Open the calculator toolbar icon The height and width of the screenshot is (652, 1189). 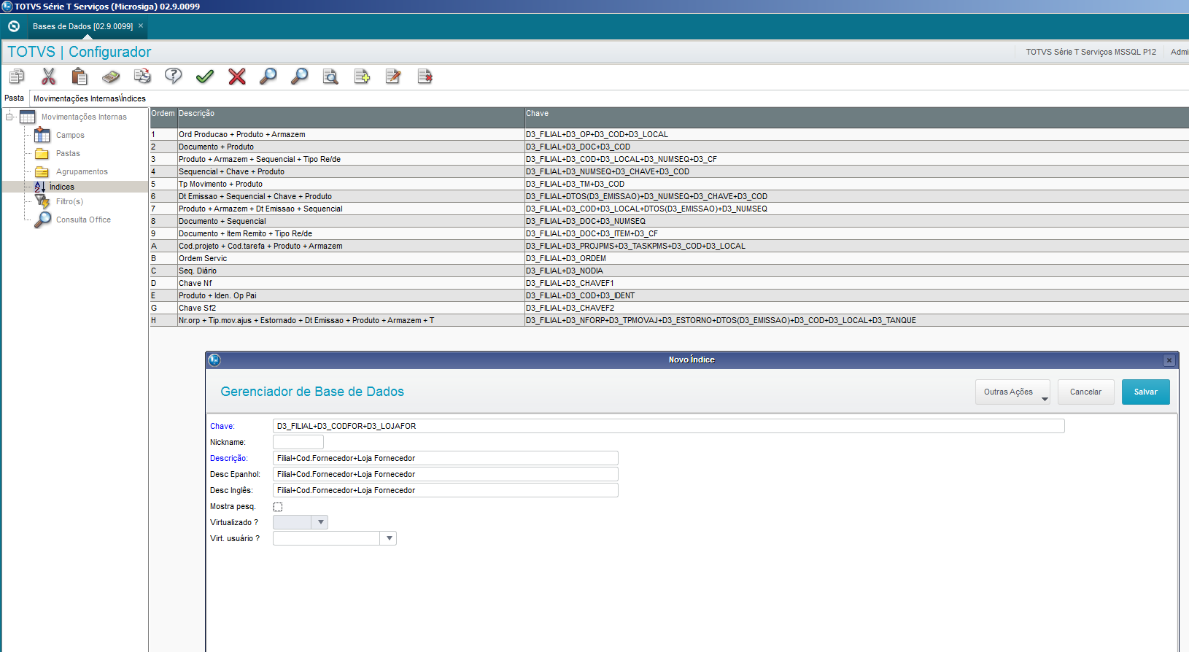tap(111, 77)
